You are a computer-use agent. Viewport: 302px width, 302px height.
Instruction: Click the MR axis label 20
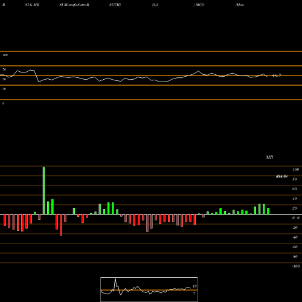tap(295, 208)
